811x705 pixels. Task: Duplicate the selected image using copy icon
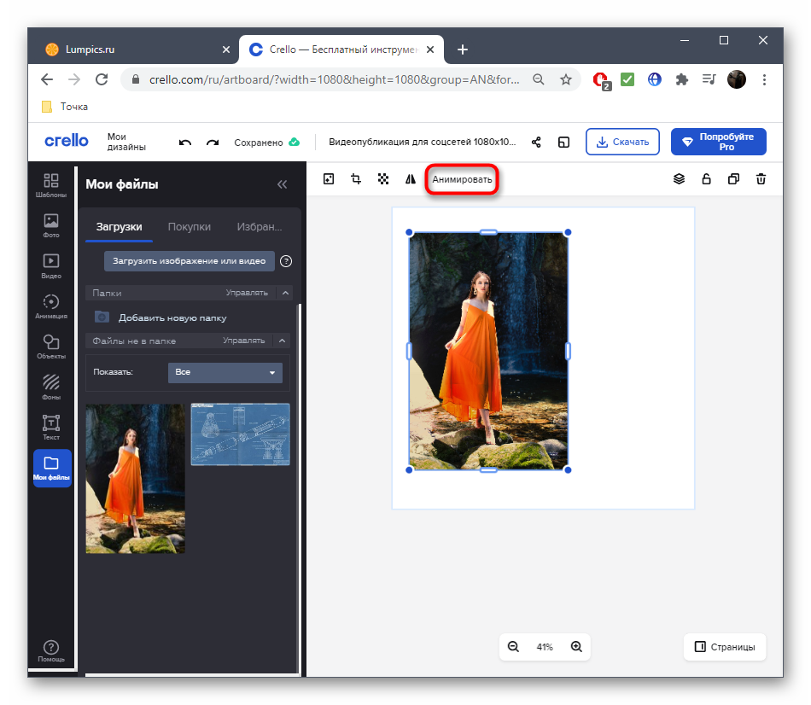(733, 179)
